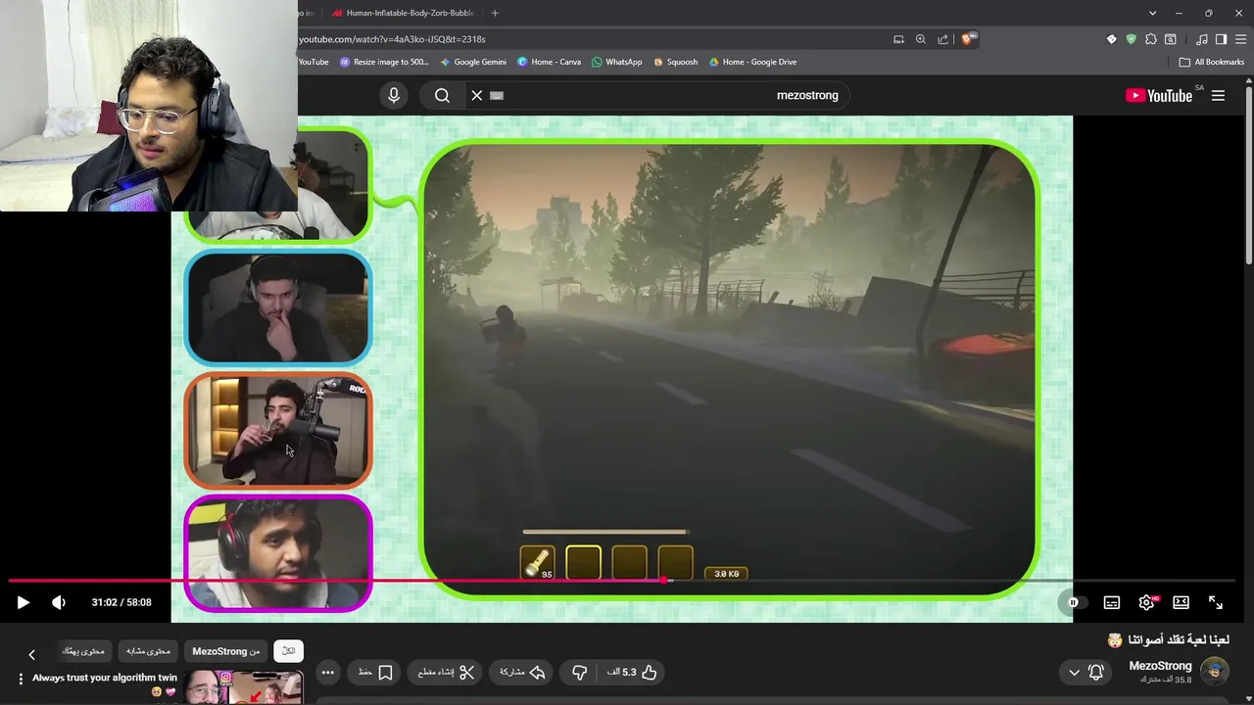1254x705 pixels.
Task: Open options for Always trust your algorithm video
Action: coord(21,679)
